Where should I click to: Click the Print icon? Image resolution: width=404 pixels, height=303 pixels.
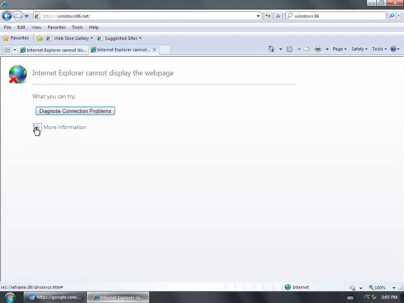(x=318, y=49)
